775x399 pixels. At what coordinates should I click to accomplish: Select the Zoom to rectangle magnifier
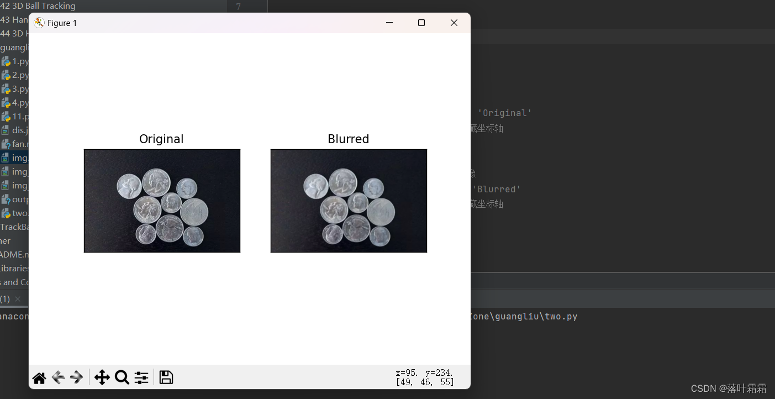[x=122, y=377]
